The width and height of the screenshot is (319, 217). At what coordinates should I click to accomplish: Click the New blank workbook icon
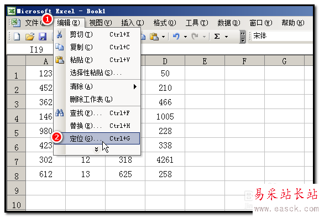pos(17,37)
